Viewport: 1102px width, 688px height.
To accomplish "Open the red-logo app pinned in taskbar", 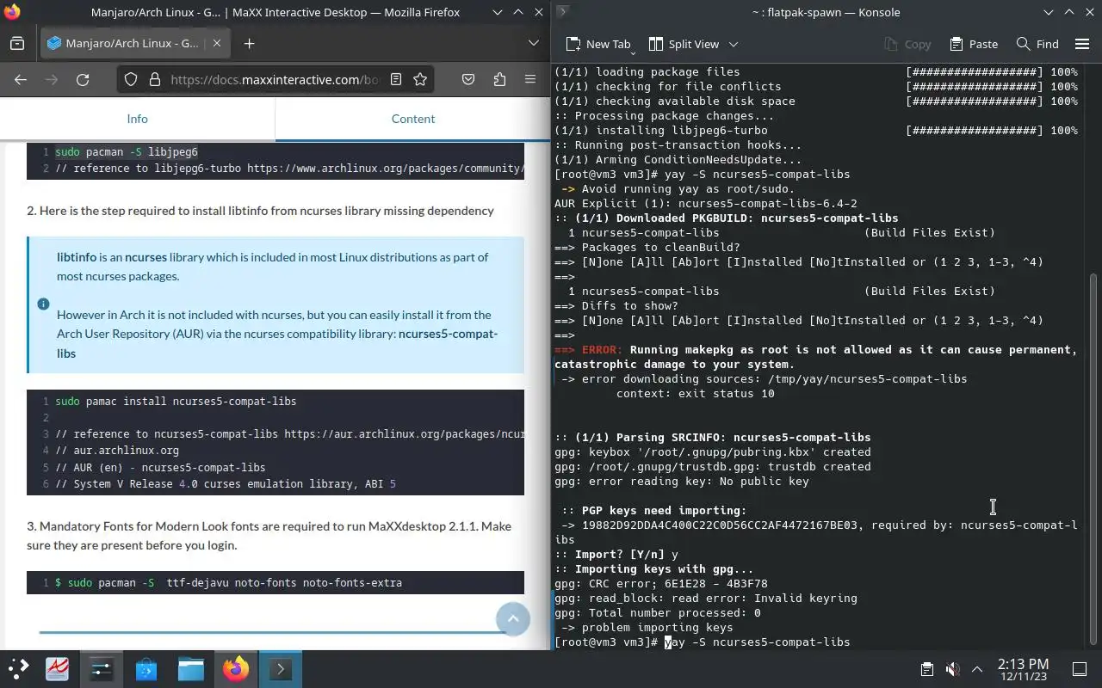I will (x=57, y=669).
